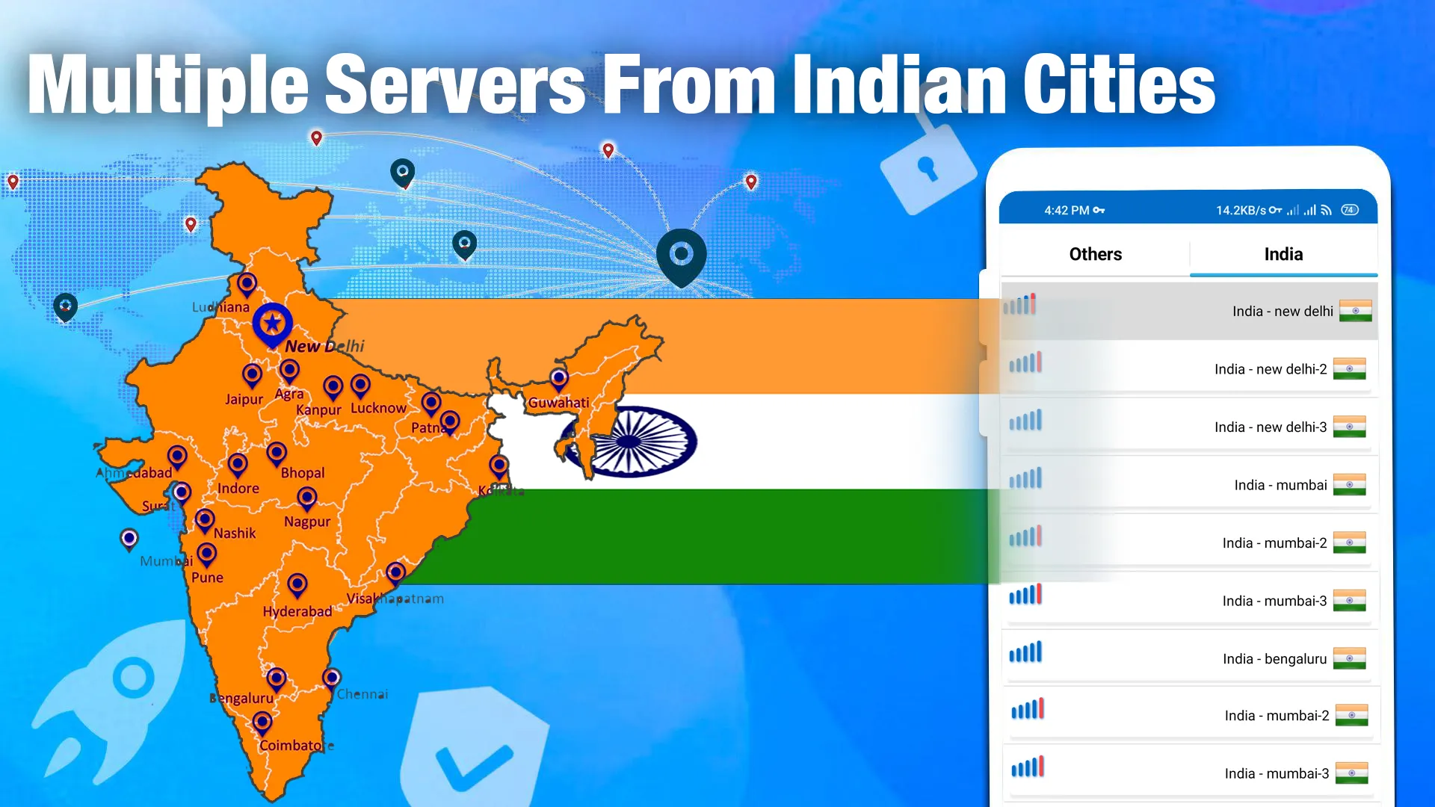The width and height of the screenshot is (1435, 807).
Task: Expand the India servers list
Action: coord(1281,254)
